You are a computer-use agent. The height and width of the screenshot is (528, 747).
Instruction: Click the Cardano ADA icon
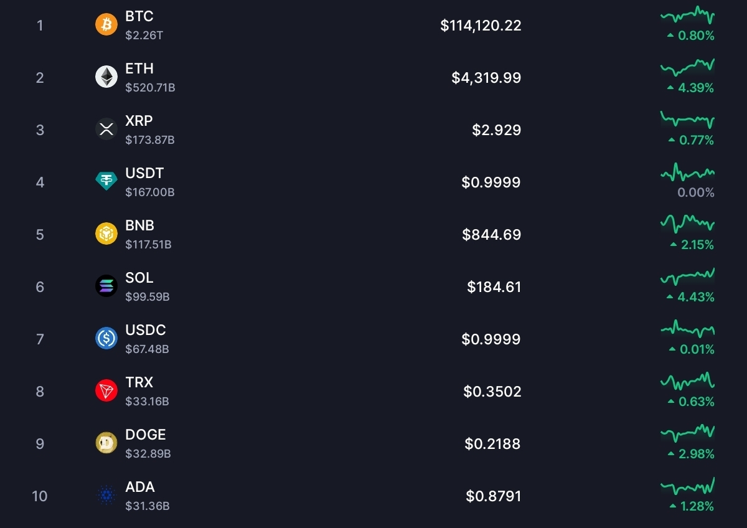tap(106, 496)
